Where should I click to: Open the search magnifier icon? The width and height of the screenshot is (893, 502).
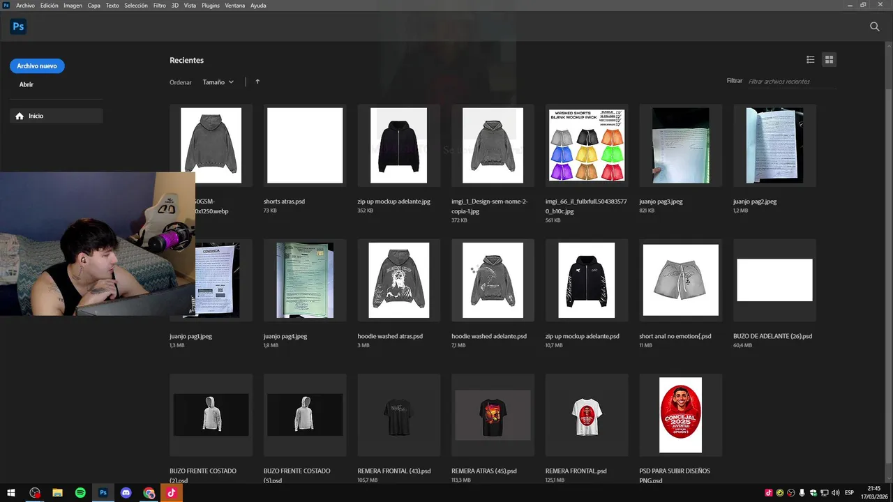click(x=874, y=26)
